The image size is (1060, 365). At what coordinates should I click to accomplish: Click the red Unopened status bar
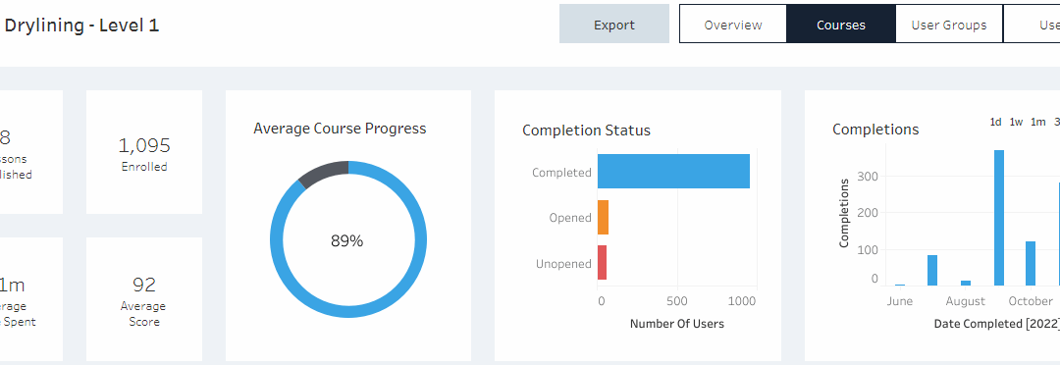(602, 263)
